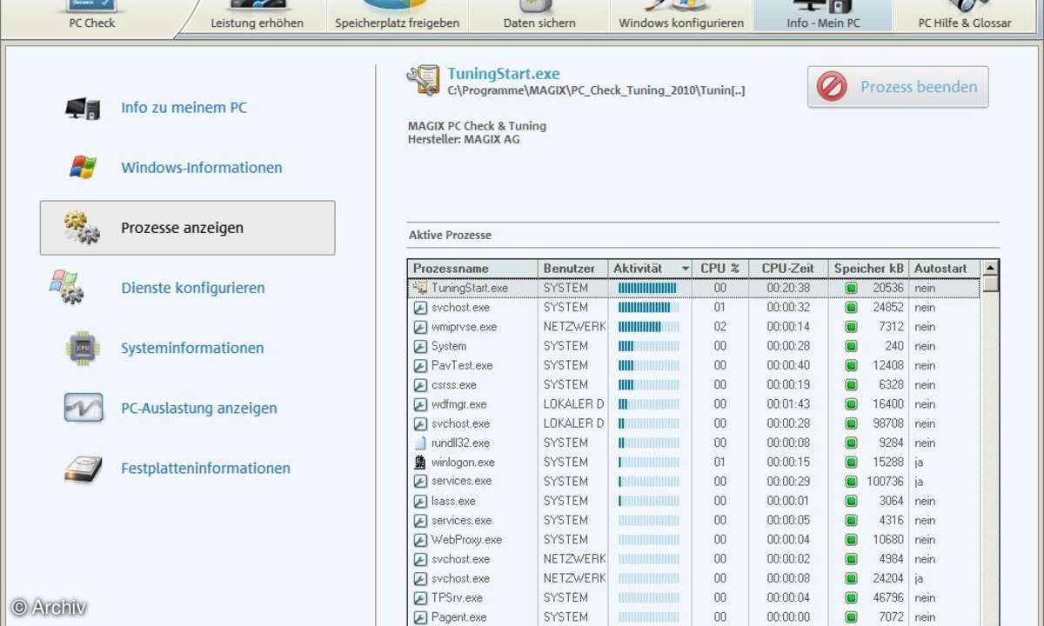Click the Prozess beenden button
The height and width of the screenshot is (626, 1044).
tap(898, 87)
